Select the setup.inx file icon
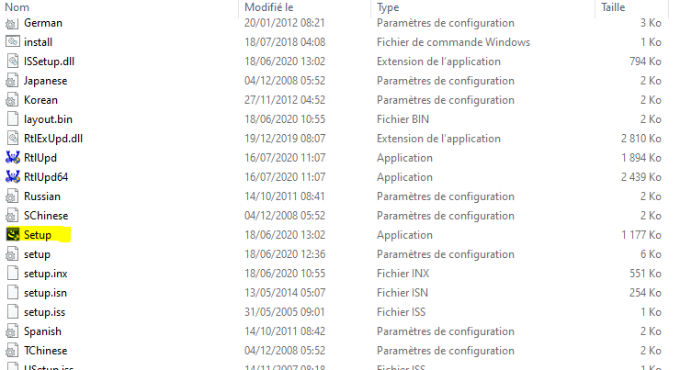 pos(12,274)
